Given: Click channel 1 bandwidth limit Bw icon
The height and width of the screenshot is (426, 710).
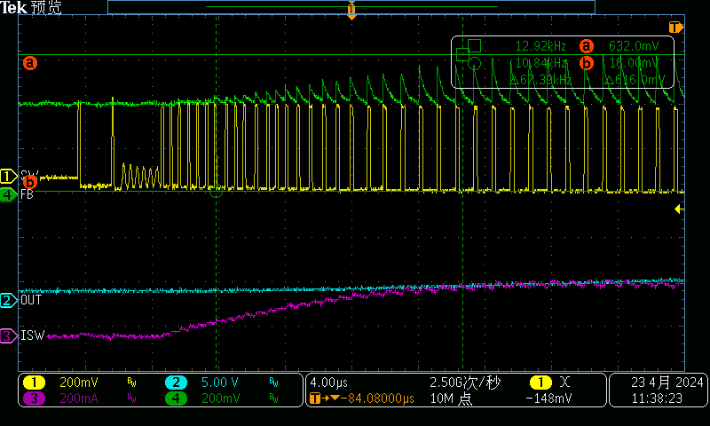Looking at the screenshot, I should pos(131,383).
